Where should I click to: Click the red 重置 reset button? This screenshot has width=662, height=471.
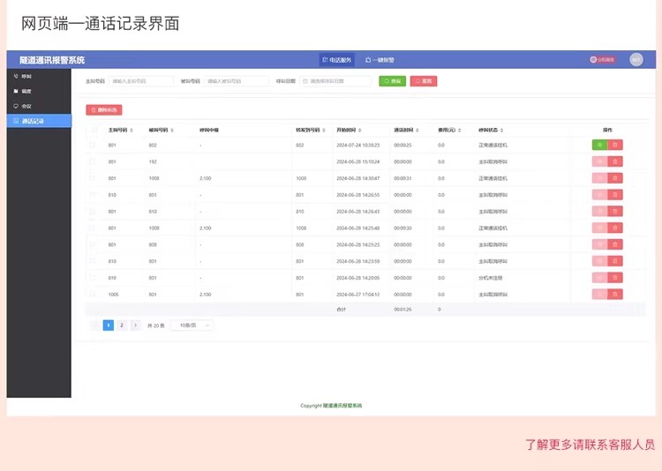click(423, 81)
